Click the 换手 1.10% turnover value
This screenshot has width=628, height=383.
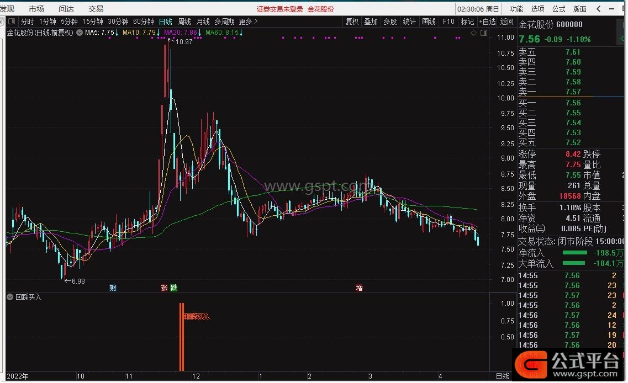click(571, 208)
